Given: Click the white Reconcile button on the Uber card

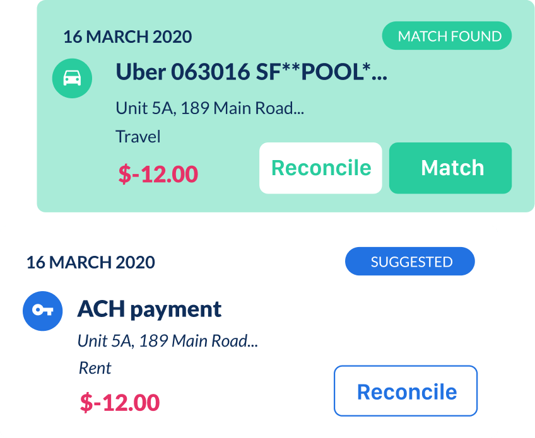Looking at the screenshot, I should [x=320, y=168].
